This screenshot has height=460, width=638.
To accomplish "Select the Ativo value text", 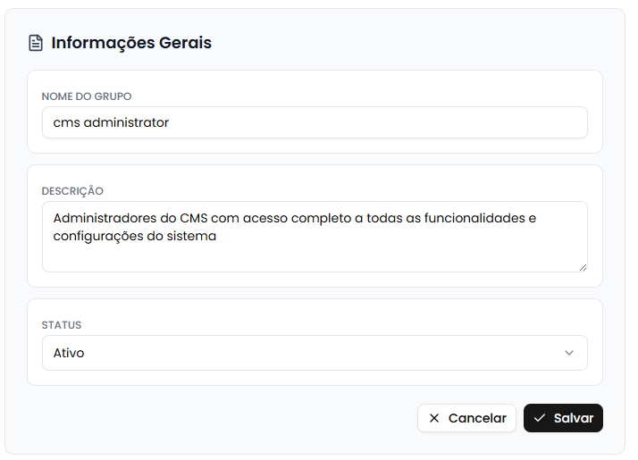I will point(69,353).
